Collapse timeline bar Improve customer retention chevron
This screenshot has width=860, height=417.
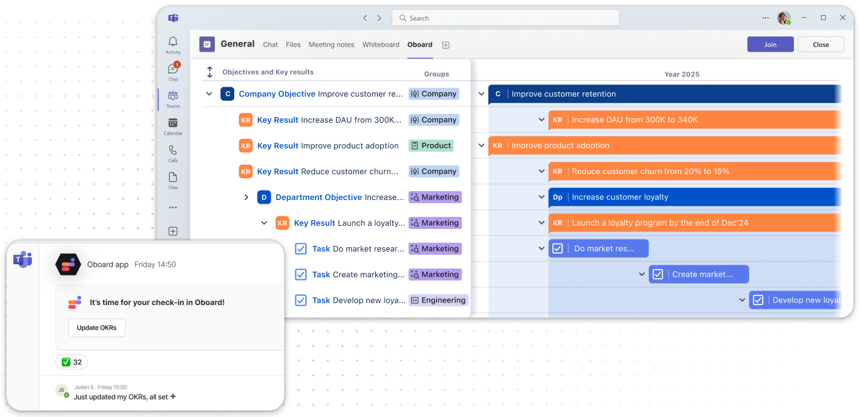(482, 94)
